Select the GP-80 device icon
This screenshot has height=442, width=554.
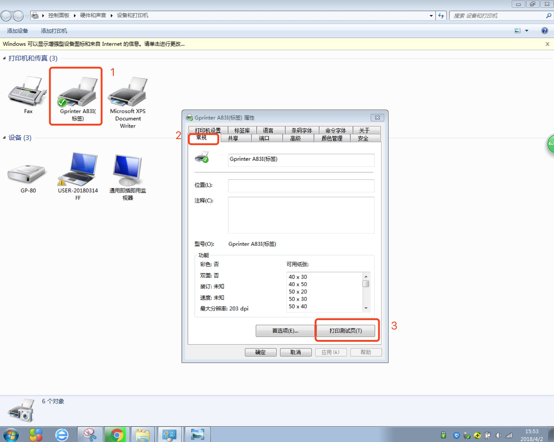pos(26,174)
